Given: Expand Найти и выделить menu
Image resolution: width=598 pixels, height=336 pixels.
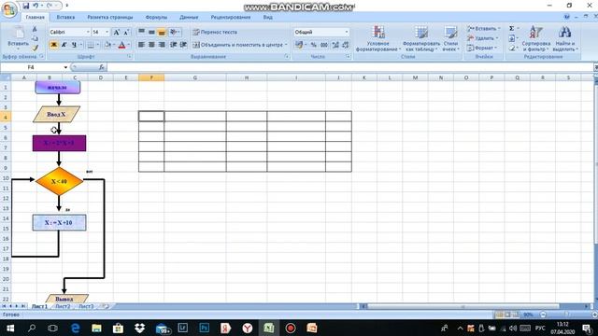Looking at the screenshot, I should [x=565, y=38].
